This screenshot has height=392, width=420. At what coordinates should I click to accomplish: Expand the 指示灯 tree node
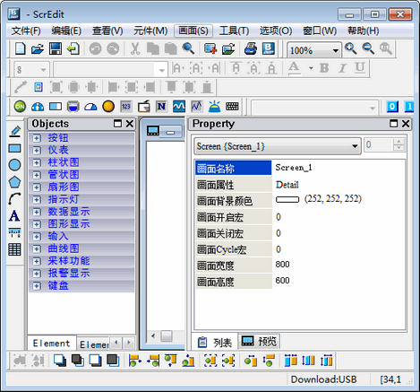click(x=37, y=199)
